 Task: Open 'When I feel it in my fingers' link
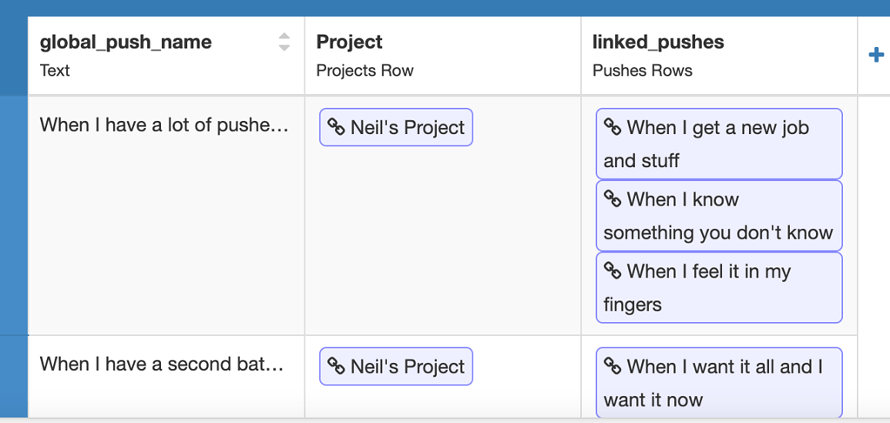pos(719,287)
